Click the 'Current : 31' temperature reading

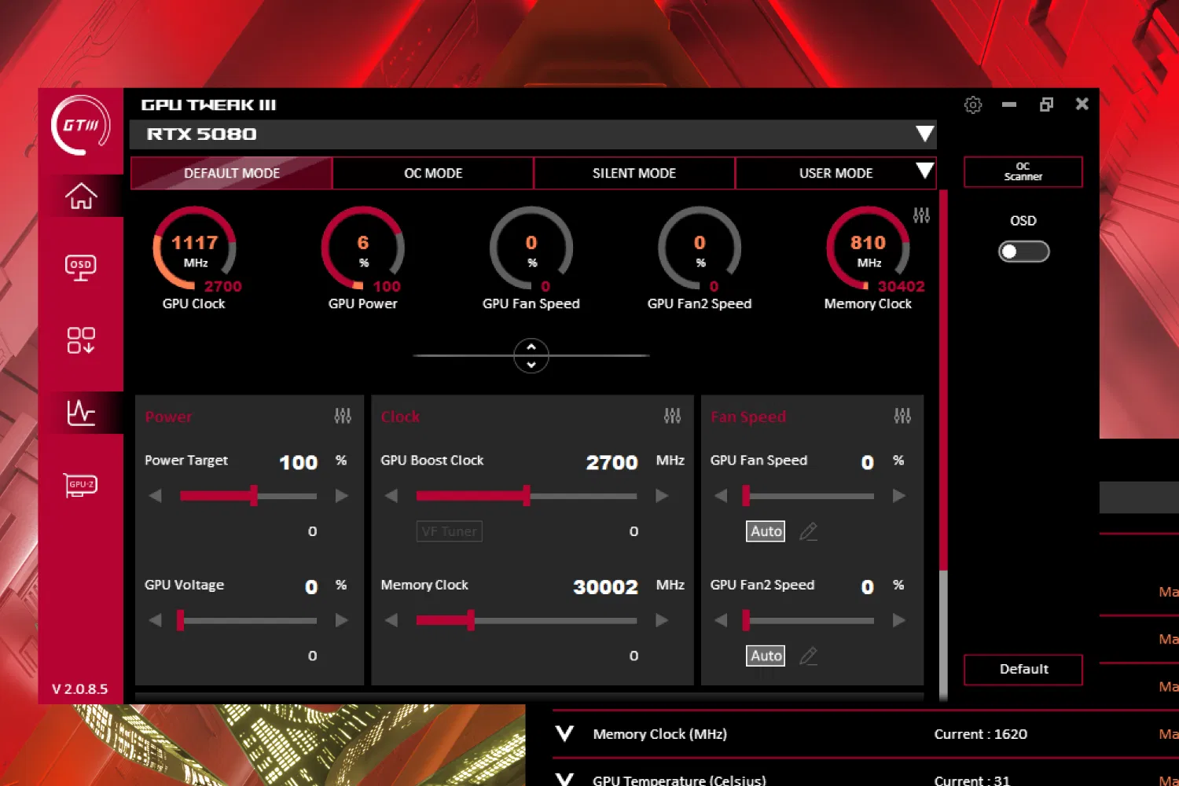pos(971,780)
